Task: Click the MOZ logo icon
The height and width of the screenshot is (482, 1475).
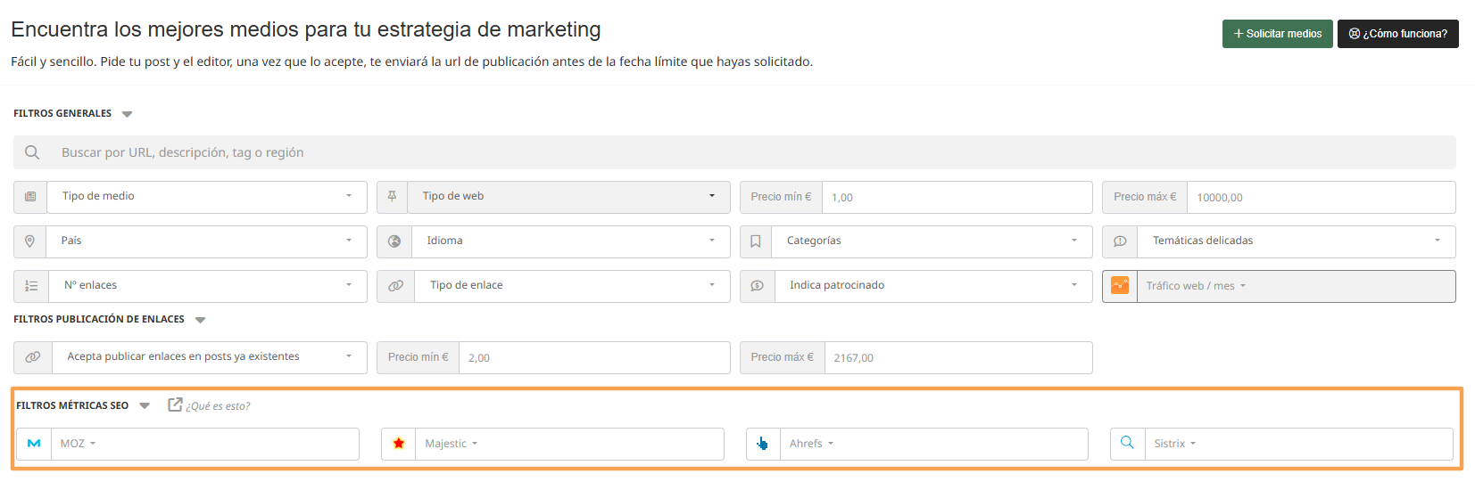Action: [x=34, y=444]
